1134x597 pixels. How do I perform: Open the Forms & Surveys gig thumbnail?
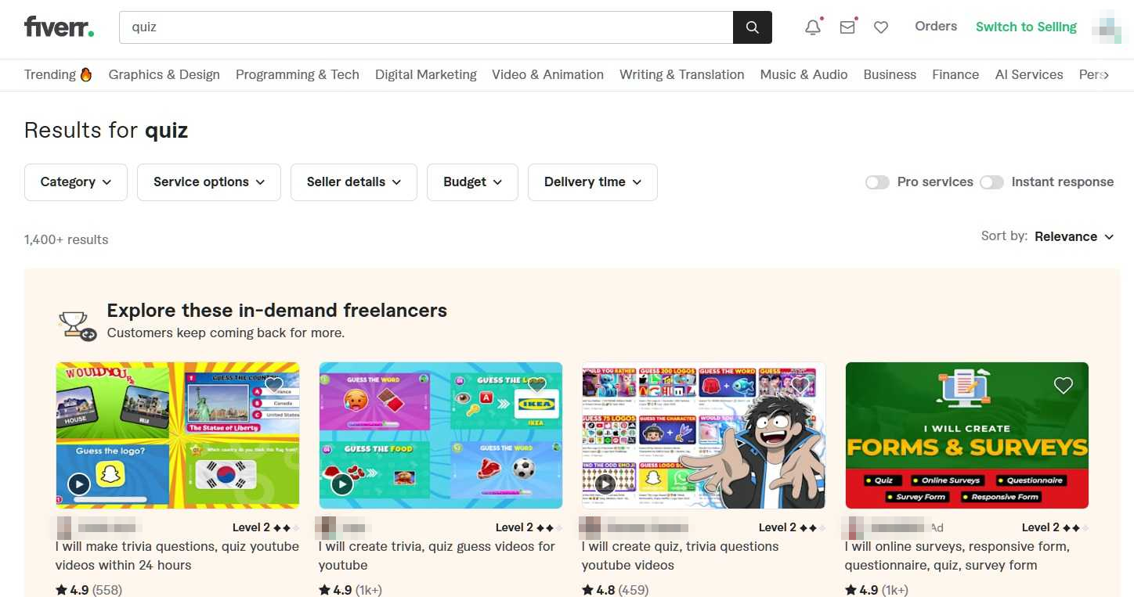click(x=967, y=435)
